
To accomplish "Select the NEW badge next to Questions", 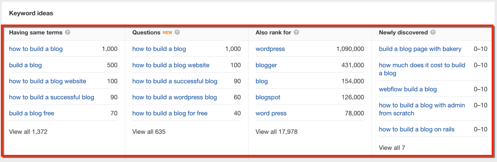I will point(167,32).
